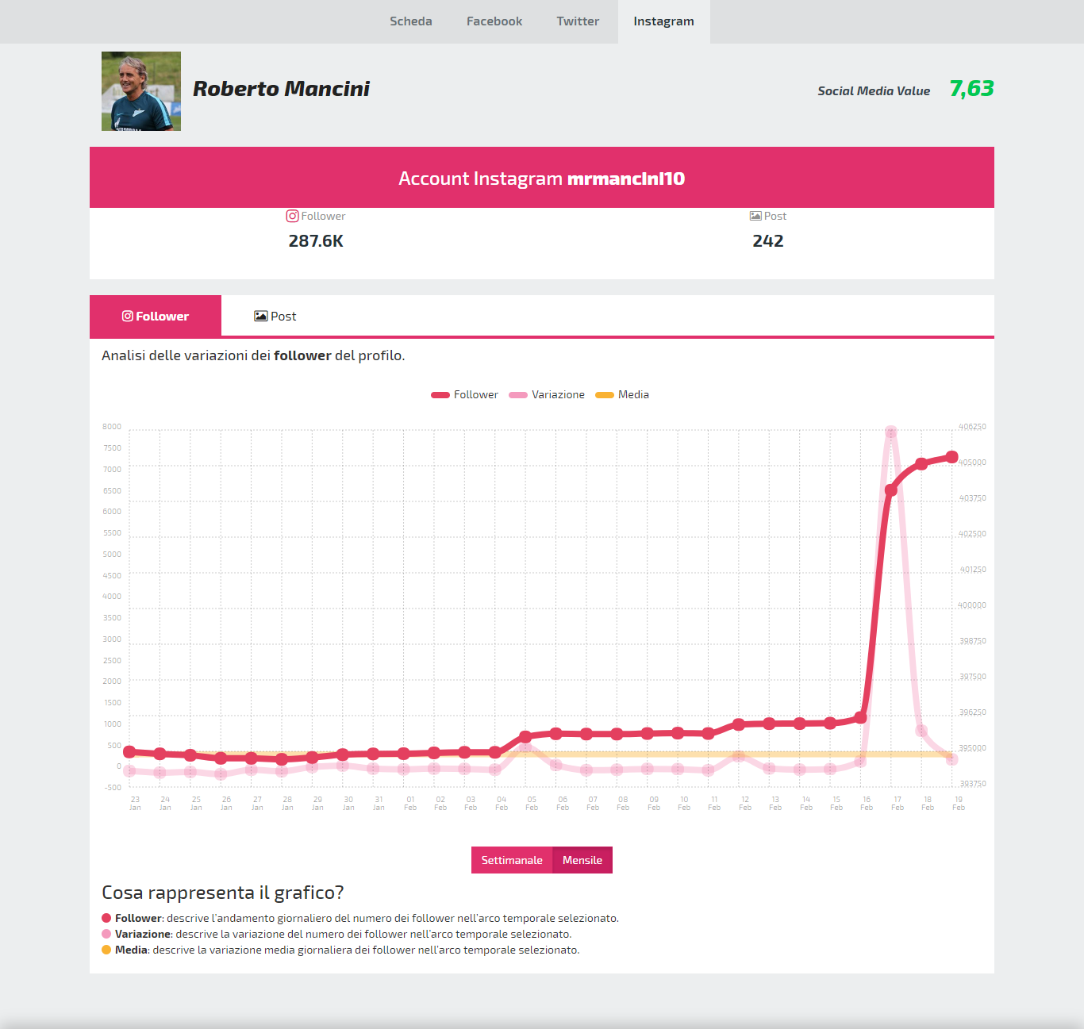
Task: Click the 8000 left axis value
Action: pyautogui.click(x=112, y=427)
